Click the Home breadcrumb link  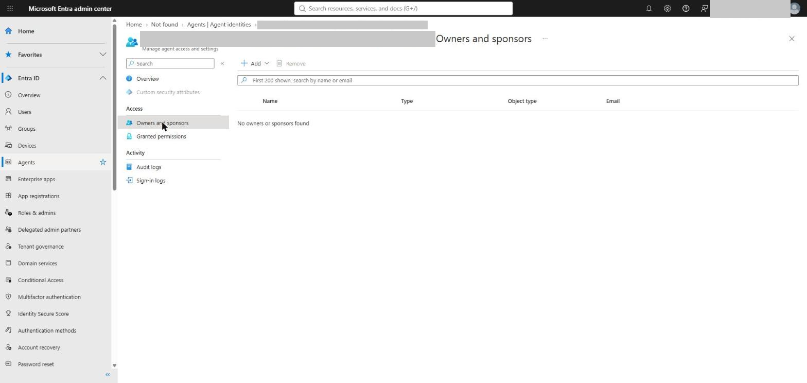pos(134,24)
